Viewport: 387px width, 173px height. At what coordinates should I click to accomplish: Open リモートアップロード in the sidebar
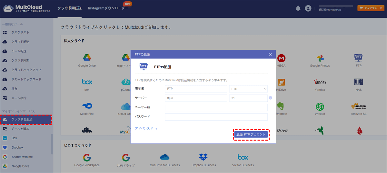click(x=26, y=79)
